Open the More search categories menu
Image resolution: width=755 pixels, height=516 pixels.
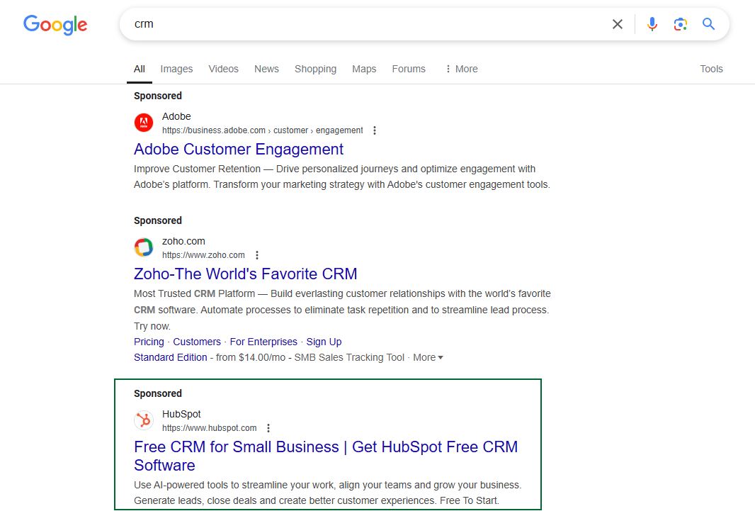point(461,69)
